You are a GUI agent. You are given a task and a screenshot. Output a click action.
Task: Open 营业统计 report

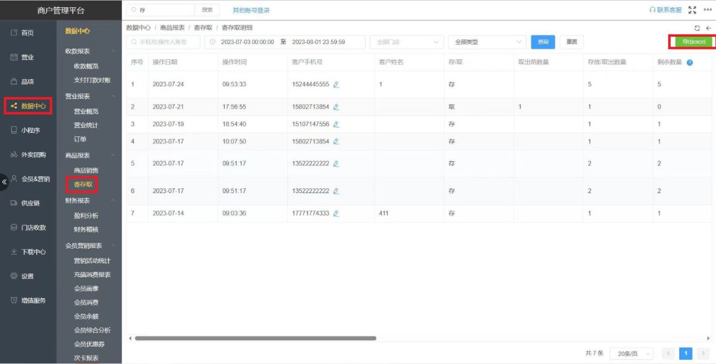86,125
